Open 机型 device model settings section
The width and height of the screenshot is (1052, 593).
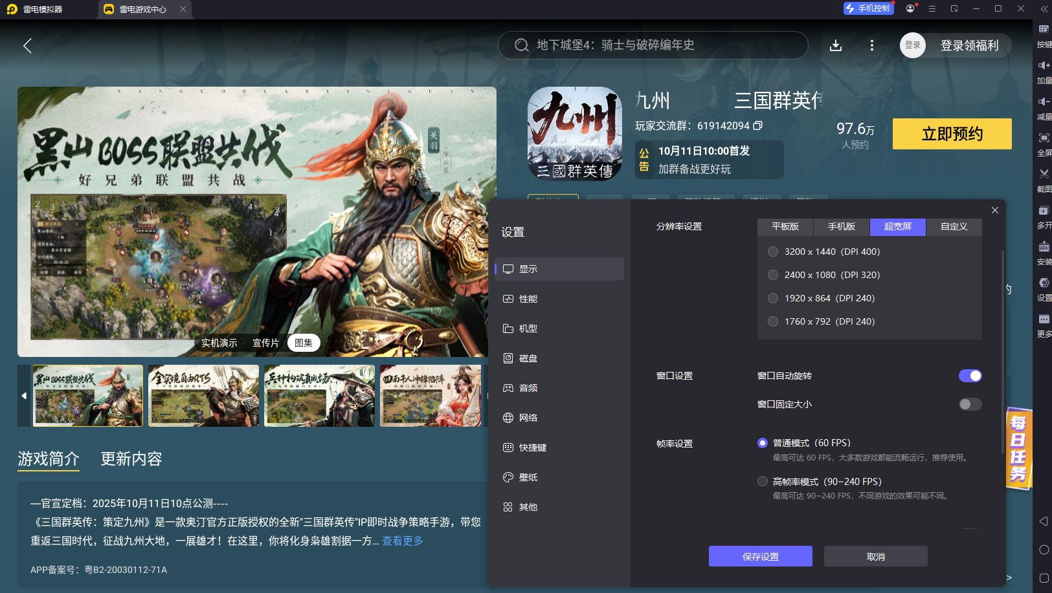coord(559,329)
